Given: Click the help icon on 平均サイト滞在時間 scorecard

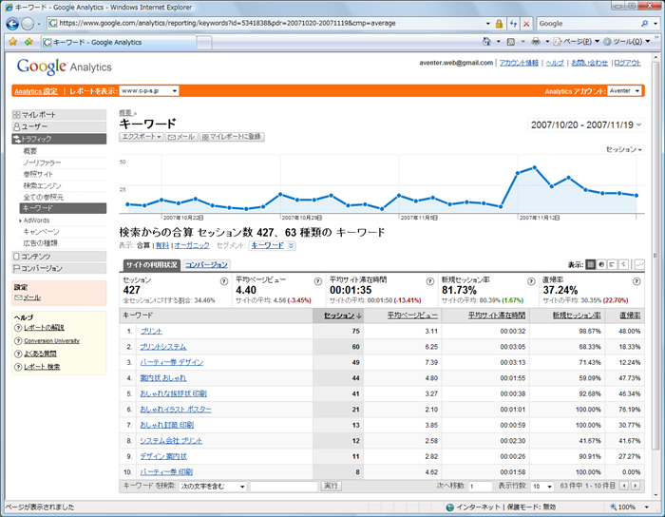Looking at the screenshot, I should coord(430,281).
